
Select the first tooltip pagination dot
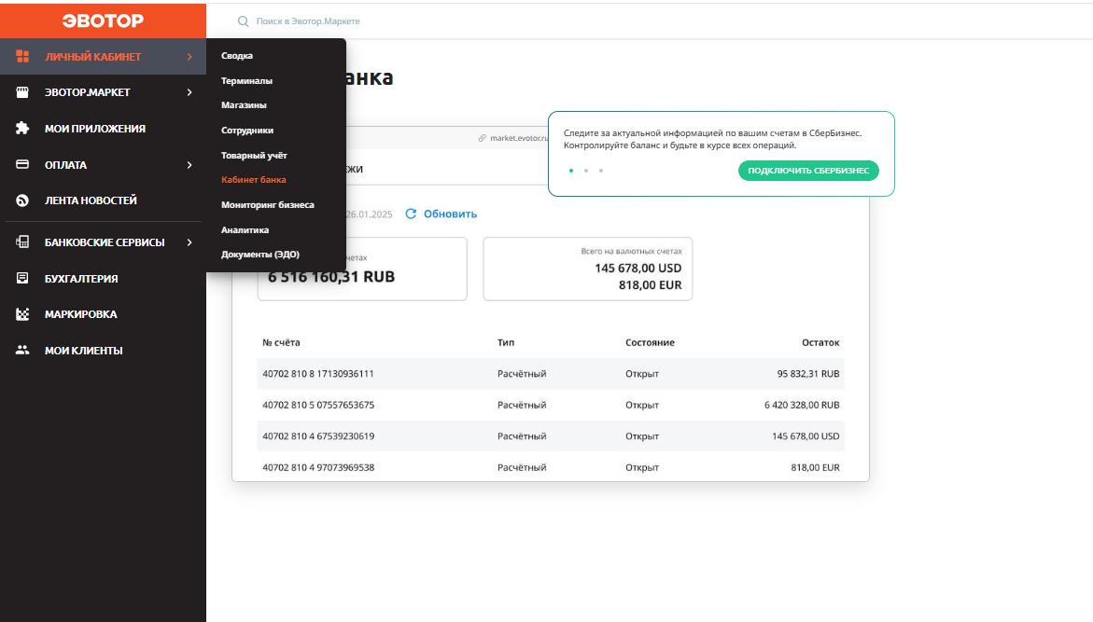click(x=571, y=171)
